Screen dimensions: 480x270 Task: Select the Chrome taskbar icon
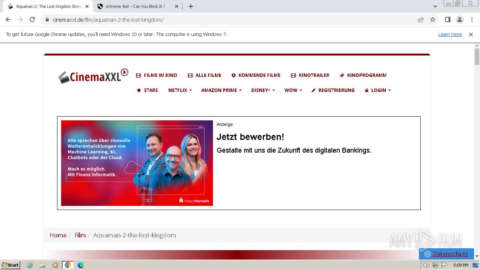click(x=68, y=265)
